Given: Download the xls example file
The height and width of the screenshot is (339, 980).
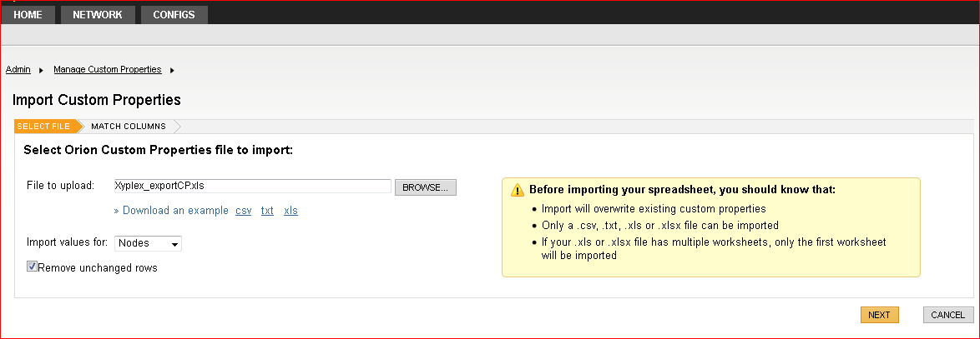Looking at the screenshot, I should (290, 211).
